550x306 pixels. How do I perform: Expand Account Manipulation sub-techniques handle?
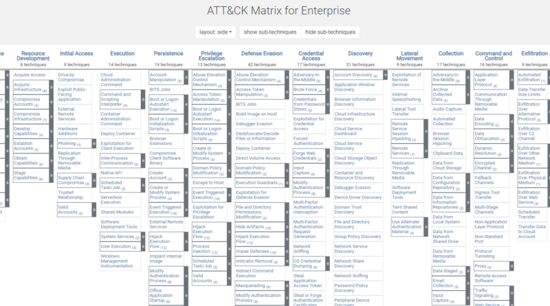tap(186, 77)
